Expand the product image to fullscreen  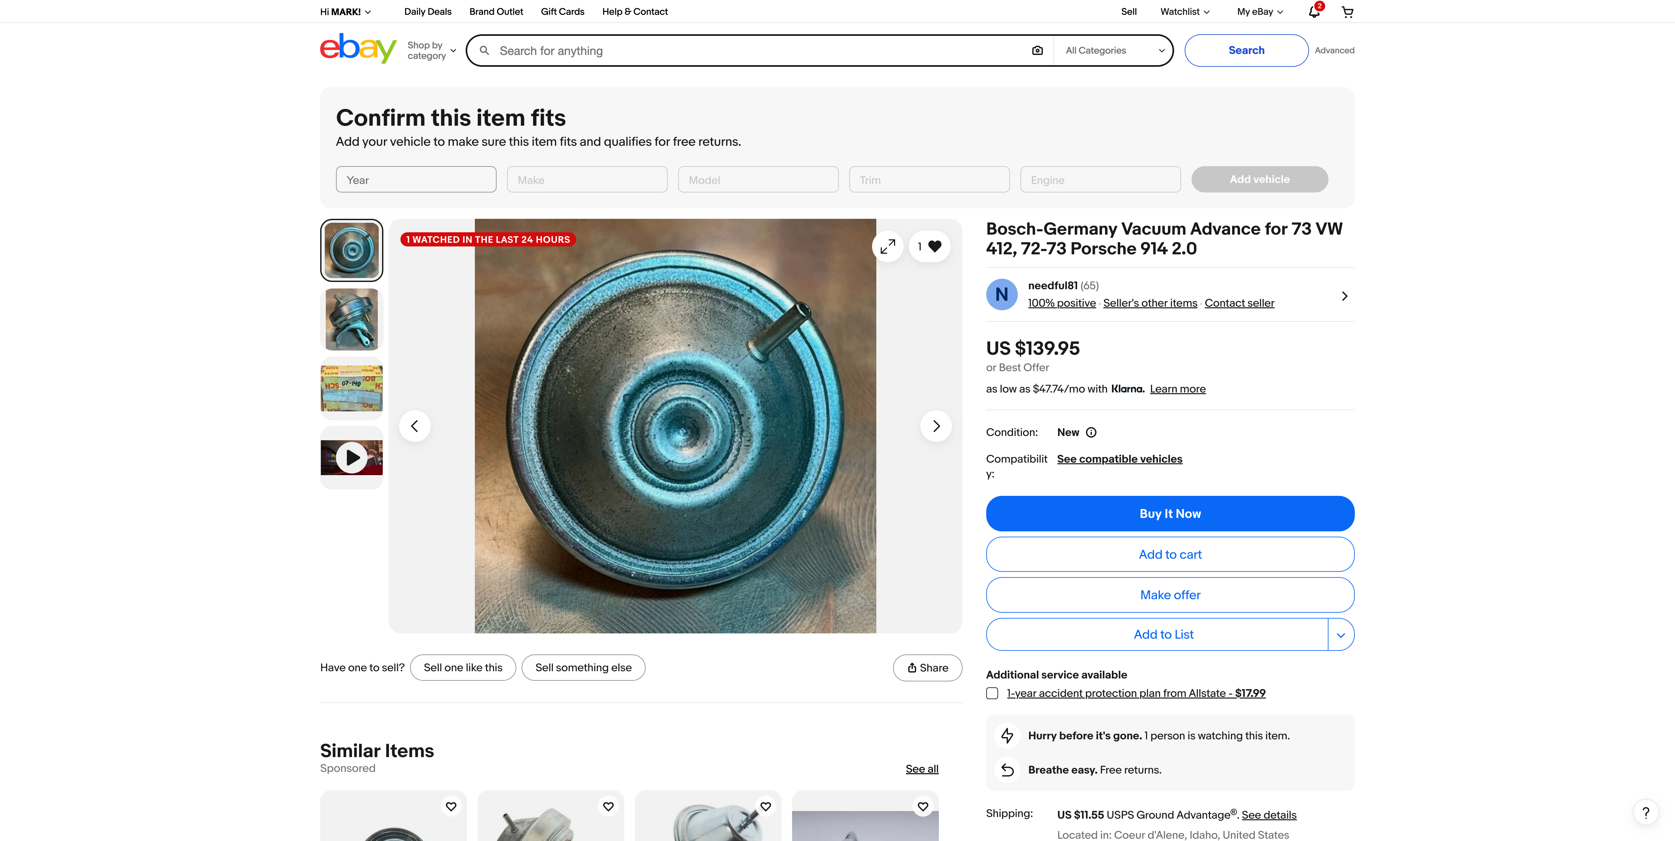[x=888, y=246]
